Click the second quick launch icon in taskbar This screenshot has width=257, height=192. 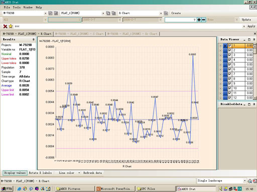coord(25,189)
